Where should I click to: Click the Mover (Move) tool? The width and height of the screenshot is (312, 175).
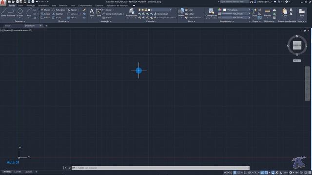click(x=45, y=10)
